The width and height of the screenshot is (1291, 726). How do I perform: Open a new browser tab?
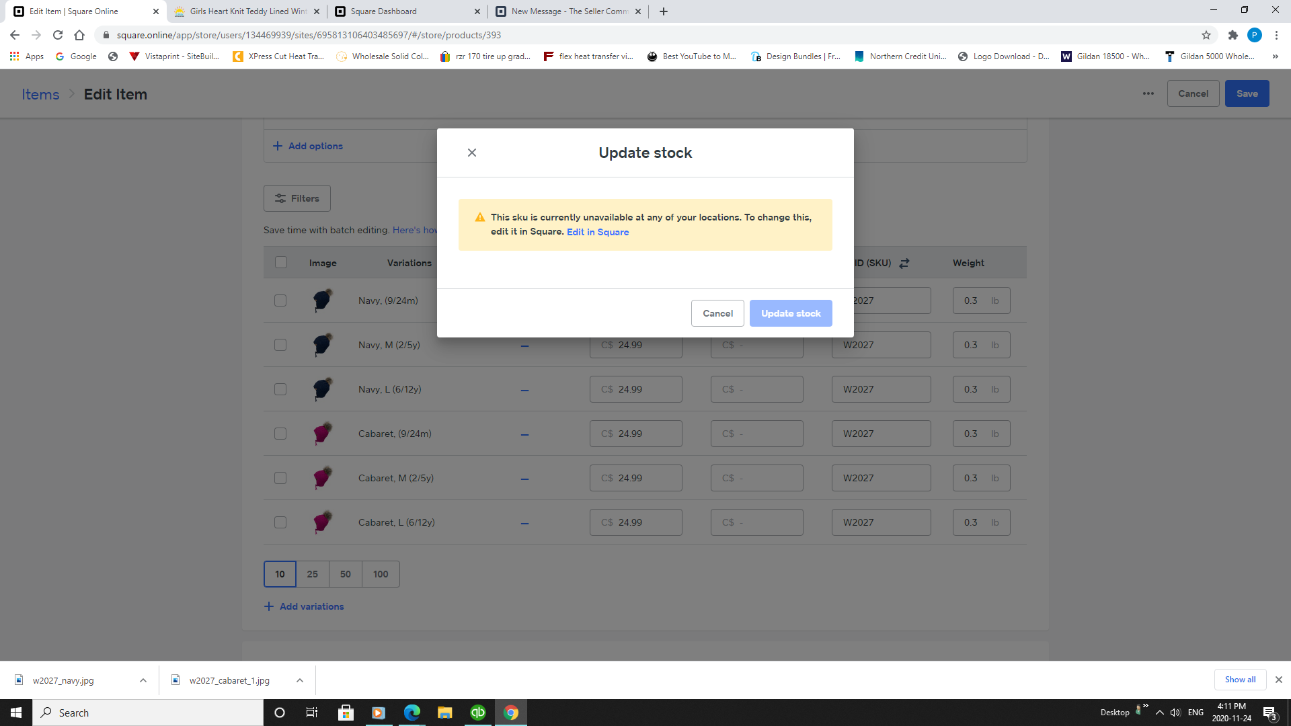664,11
